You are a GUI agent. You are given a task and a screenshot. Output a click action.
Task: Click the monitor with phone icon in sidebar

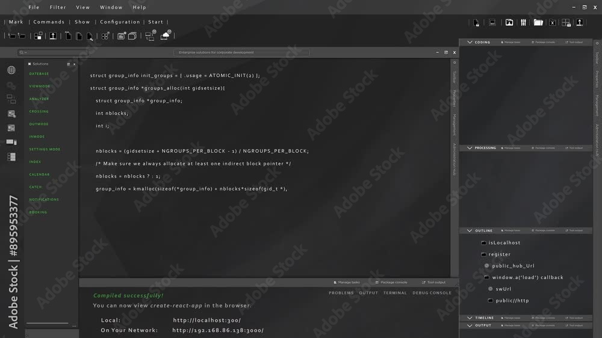(11, 142)
